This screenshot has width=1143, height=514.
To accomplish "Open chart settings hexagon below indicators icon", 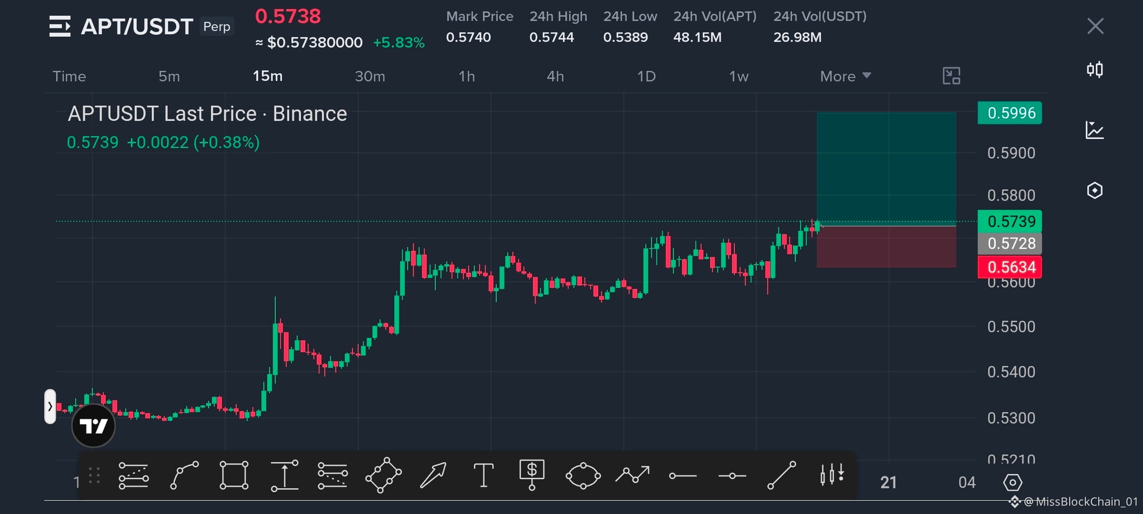I will tap(1095, 190).
